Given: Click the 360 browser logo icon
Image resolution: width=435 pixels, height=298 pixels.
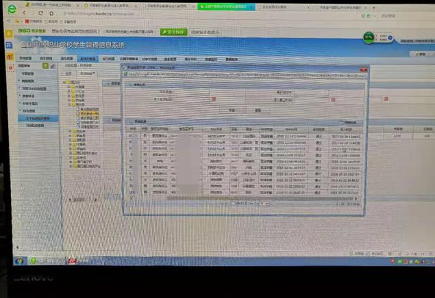Looking at the screenshot, I should 12,9.
